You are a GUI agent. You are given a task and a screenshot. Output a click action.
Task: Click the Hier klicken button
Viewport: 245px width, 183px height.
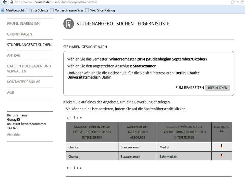(217, 88)
